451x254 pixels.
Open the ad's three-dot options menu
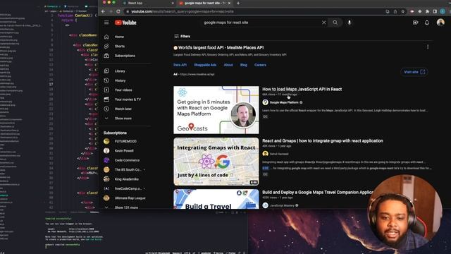(428, 47)
